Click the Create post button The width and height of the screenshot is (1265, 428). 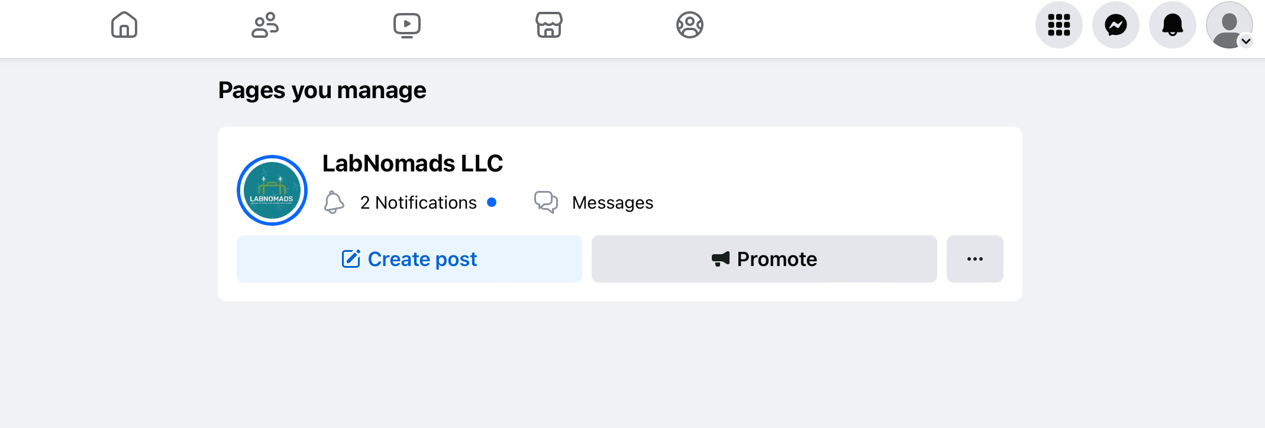pos(409,259)
